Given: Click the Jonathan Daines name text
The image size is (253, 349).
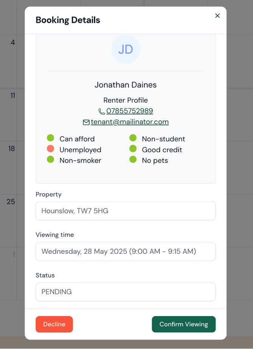Looking at the screenshot, I should point(125,85).
